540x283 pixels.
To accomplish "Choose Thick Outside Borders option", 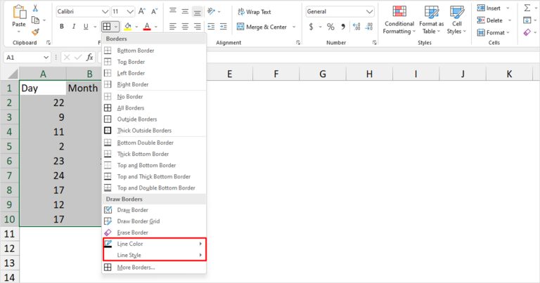I will pos(154,131).
